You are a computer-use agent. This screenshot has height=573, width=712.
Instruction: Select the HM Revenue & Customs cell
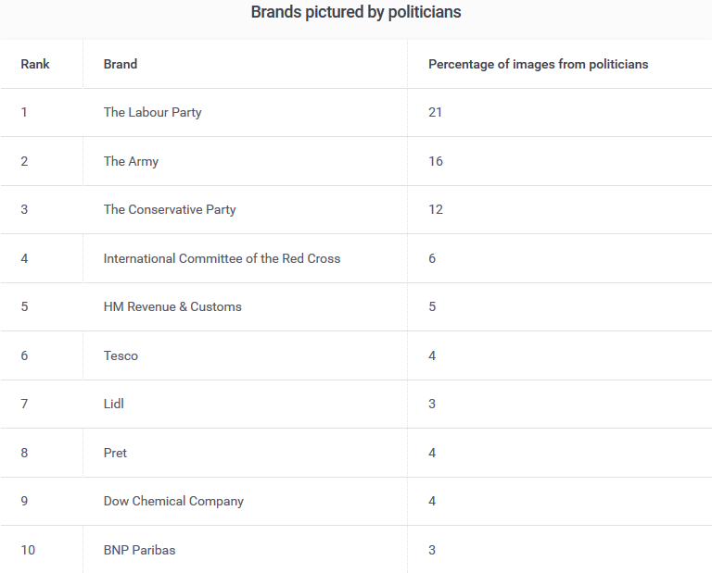[172, 306]
